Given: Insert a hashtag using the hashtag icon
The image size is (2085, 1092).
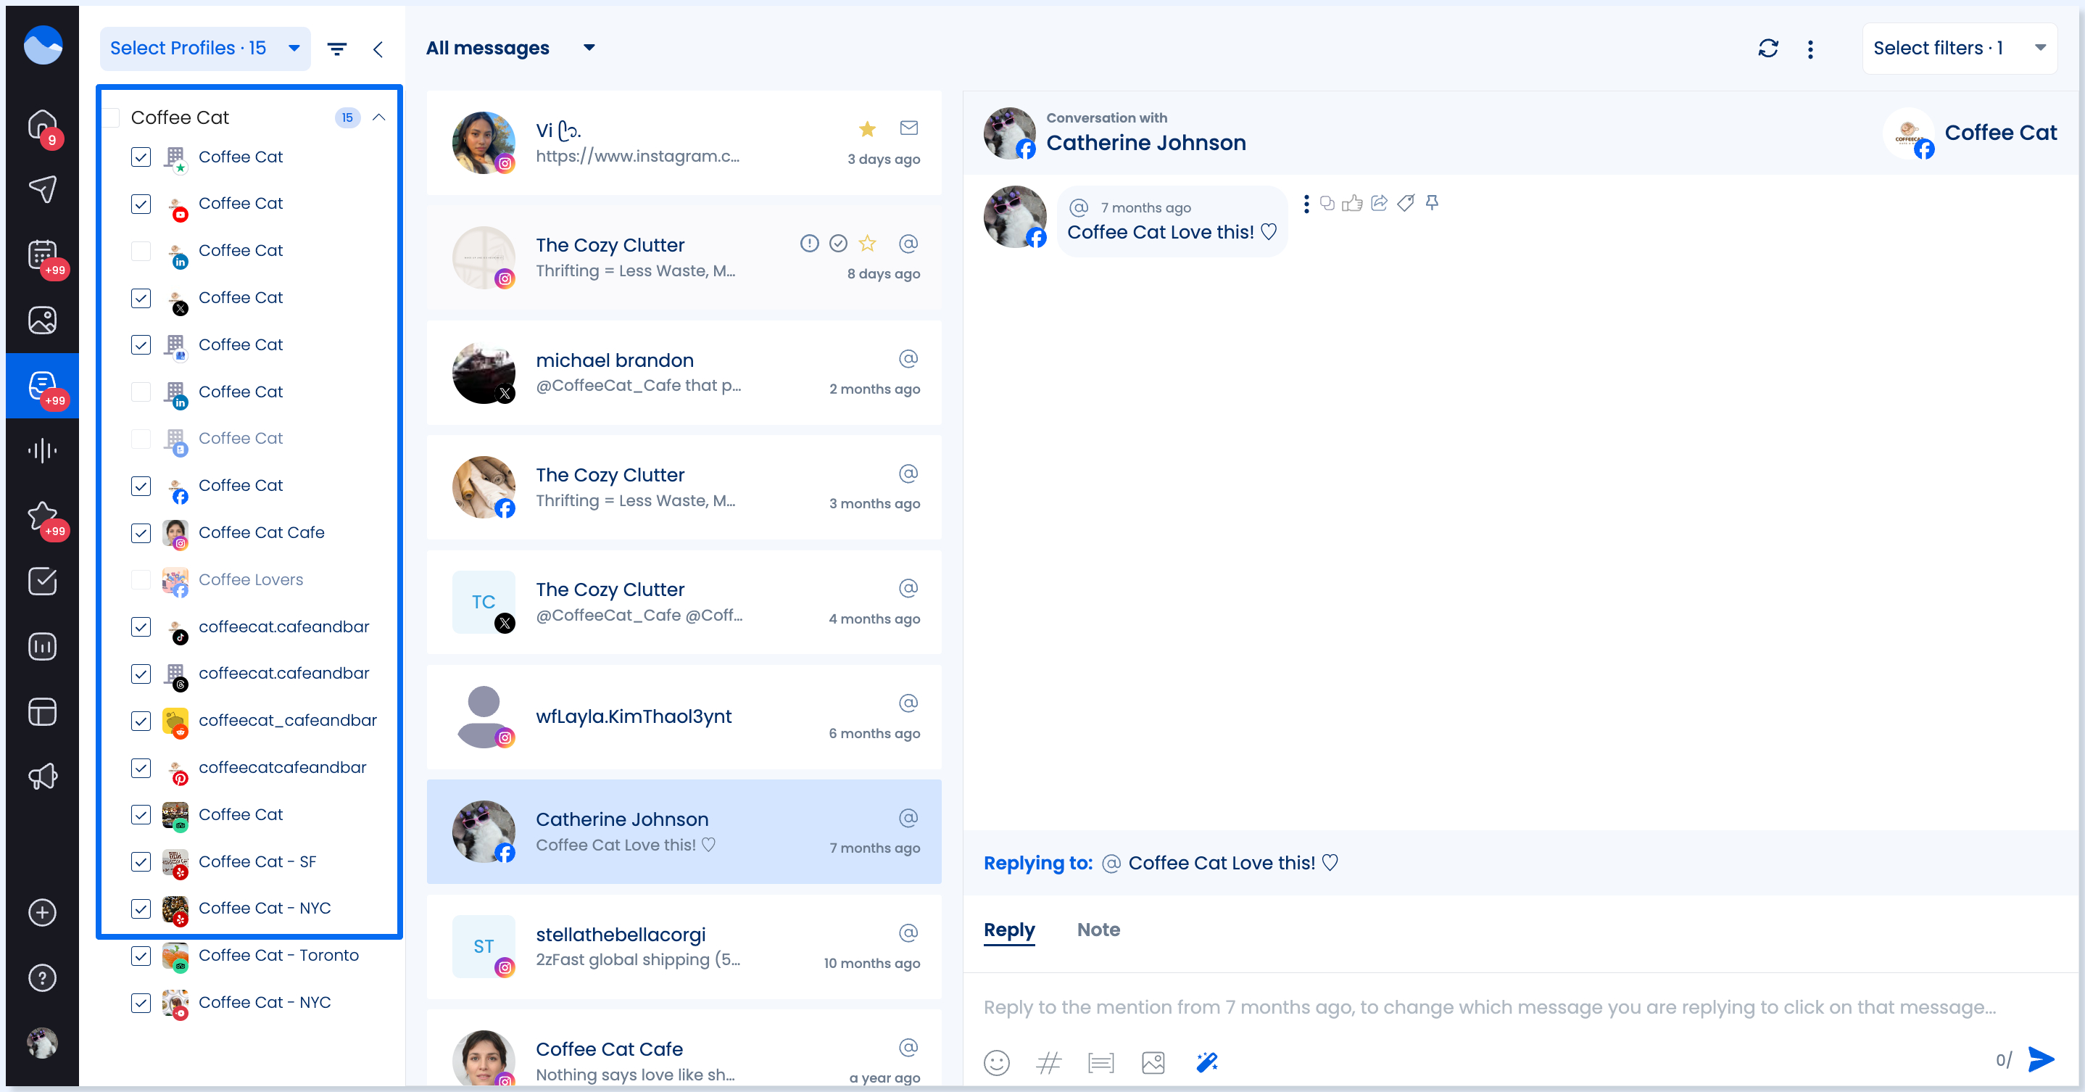Looking at the screenshot, I should click(1048, 1062).
